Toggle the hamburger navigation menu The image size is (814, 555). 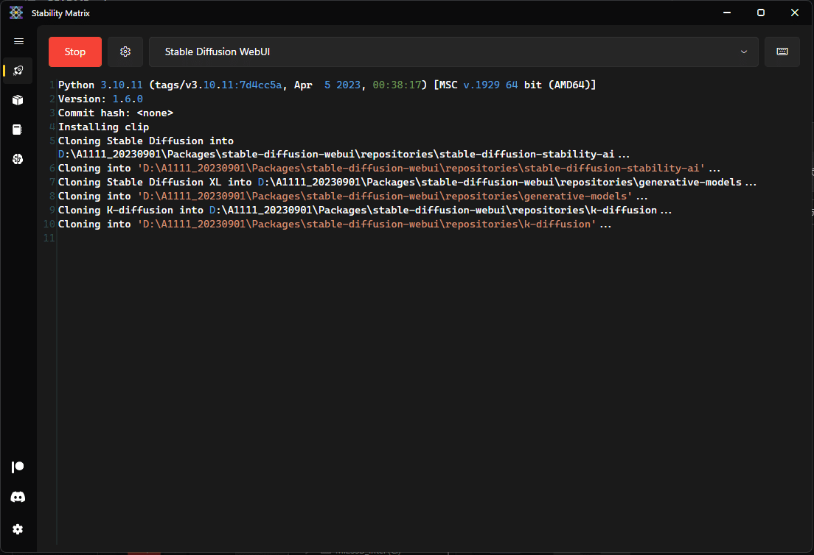[18, 41]
